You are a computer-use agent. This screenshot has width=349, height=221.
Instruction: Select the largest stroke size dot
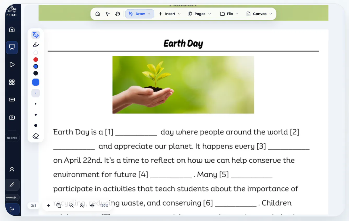click(x=36, y=126)
